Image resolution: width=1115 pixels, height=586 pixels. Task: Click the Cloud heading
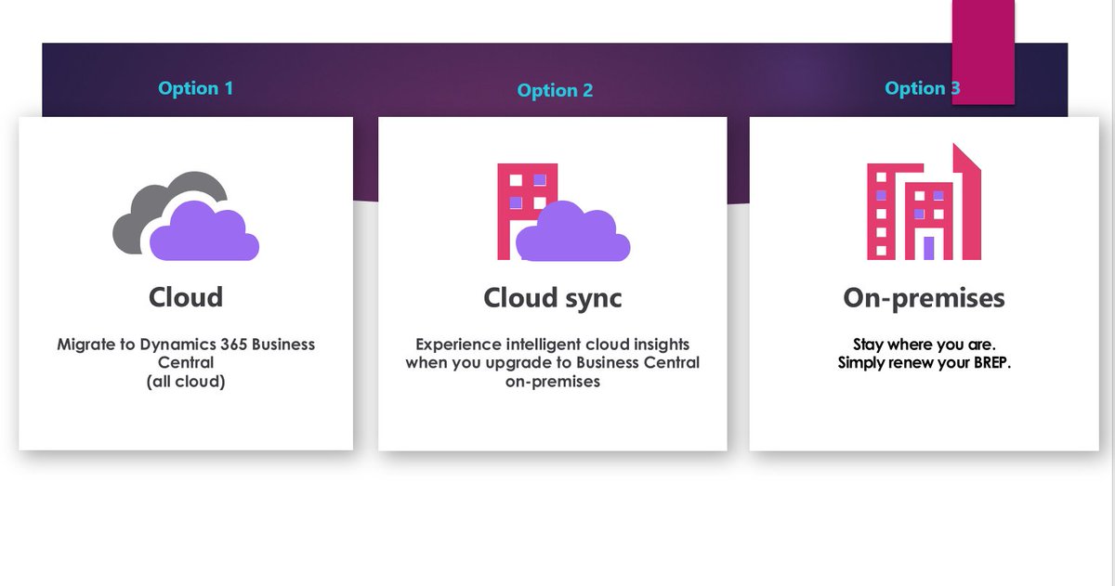(x=185, y=297)
